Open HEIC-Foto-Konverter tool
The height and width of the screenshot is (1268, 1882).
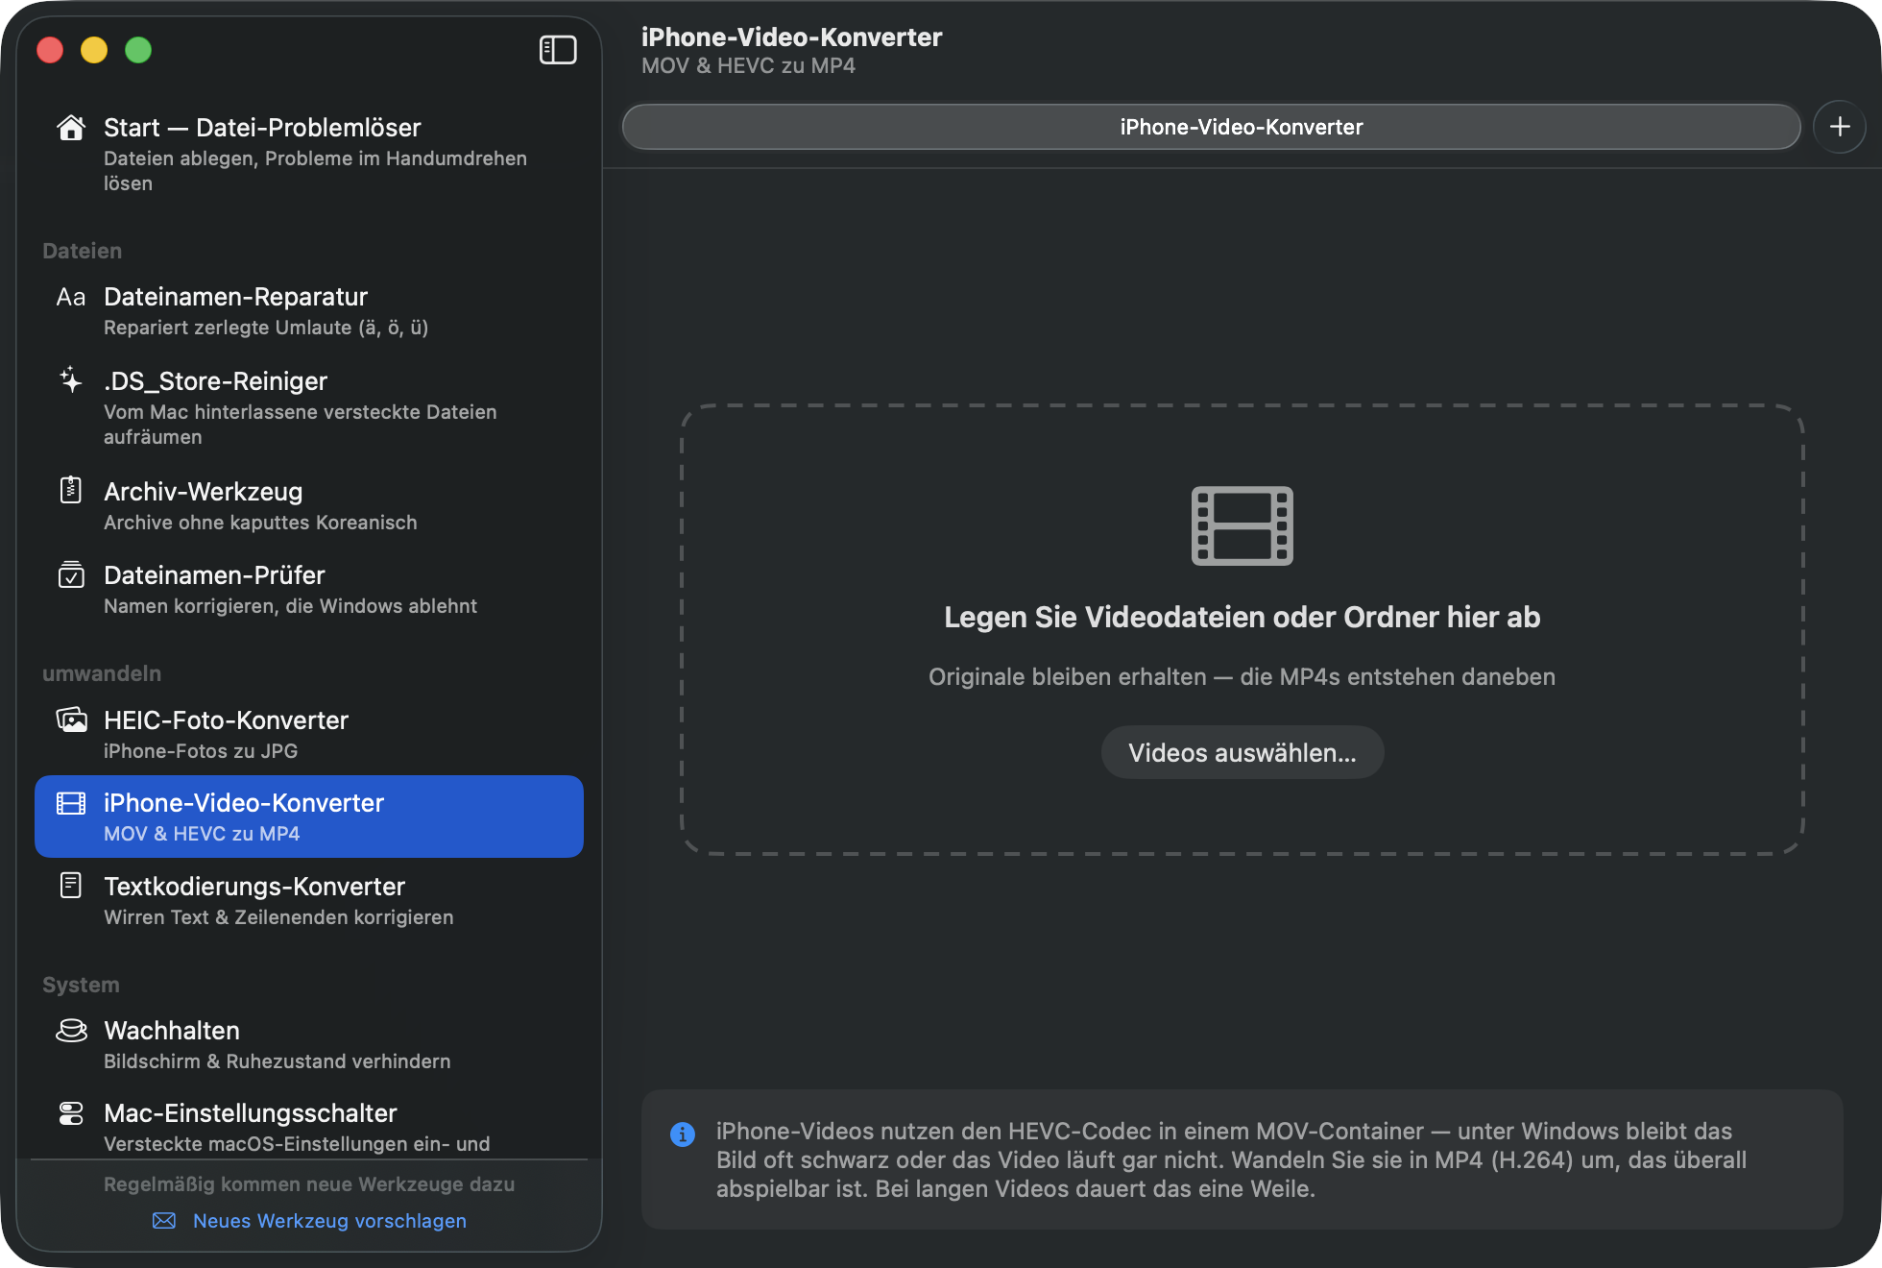(308, 734)
